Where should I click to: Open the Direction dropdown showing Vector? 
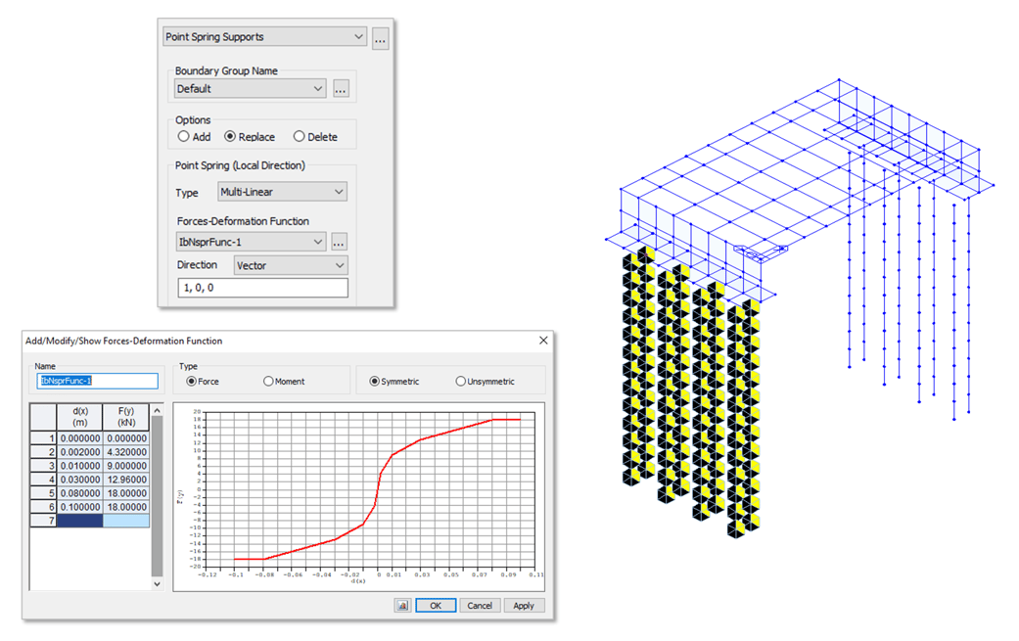tap(290, 264)
